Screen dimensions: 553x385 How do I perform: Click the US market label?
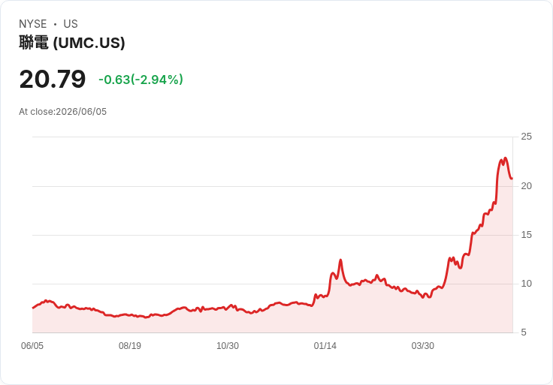[71, 24]
